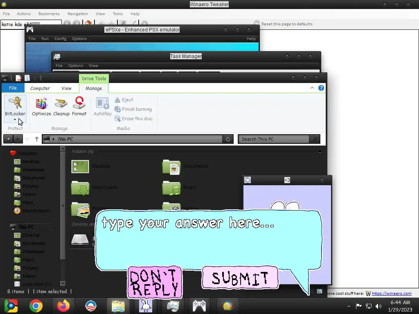Focus the Search This PC box
Screen dimensions: 419x314
coord(273,139)
